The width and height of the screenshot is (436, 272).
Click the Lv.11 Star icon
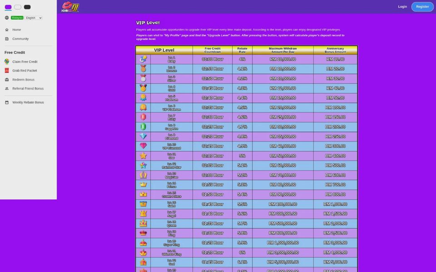point(143,155)
